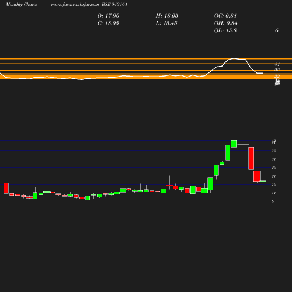Click the 'BSE 543461' symbol label
The width and height of the screenshot is (292, 292).
[114, 5]
